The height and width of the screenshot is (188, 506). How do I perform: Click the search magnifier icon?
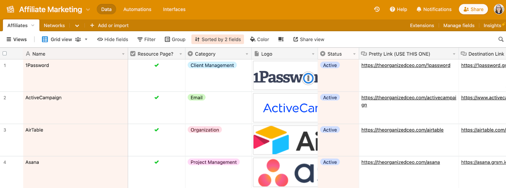tap(501, 39)
